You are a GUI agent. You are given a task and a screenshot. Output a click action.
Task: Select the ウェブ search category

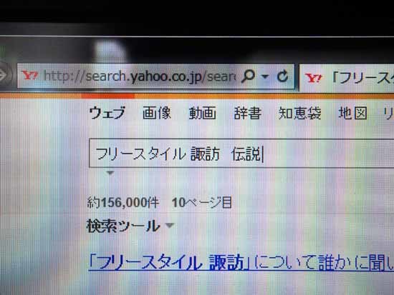click(x=107, y=113)
